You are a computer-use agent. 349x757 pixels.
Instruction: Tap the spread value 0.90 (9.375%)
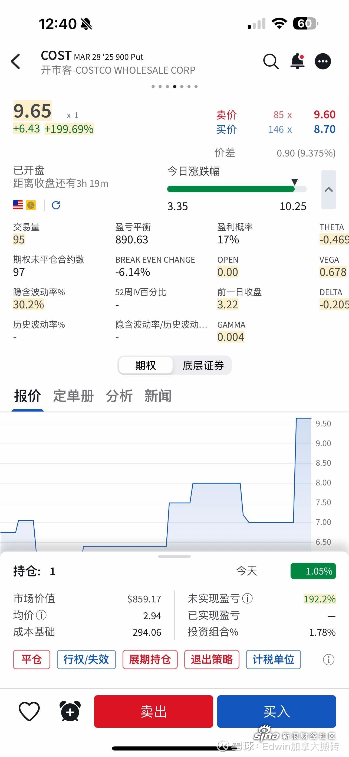pos(306,153)
